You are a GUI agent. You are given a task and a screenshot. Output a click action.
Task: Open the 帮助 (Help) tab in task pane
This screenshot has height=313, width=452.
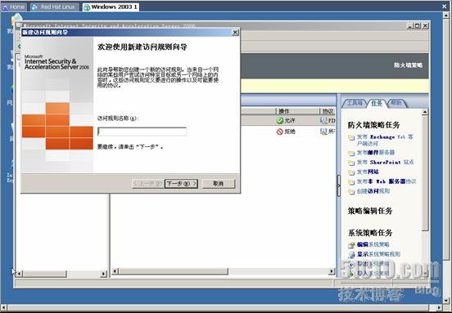pyautogui.click(x=396, y=103)
